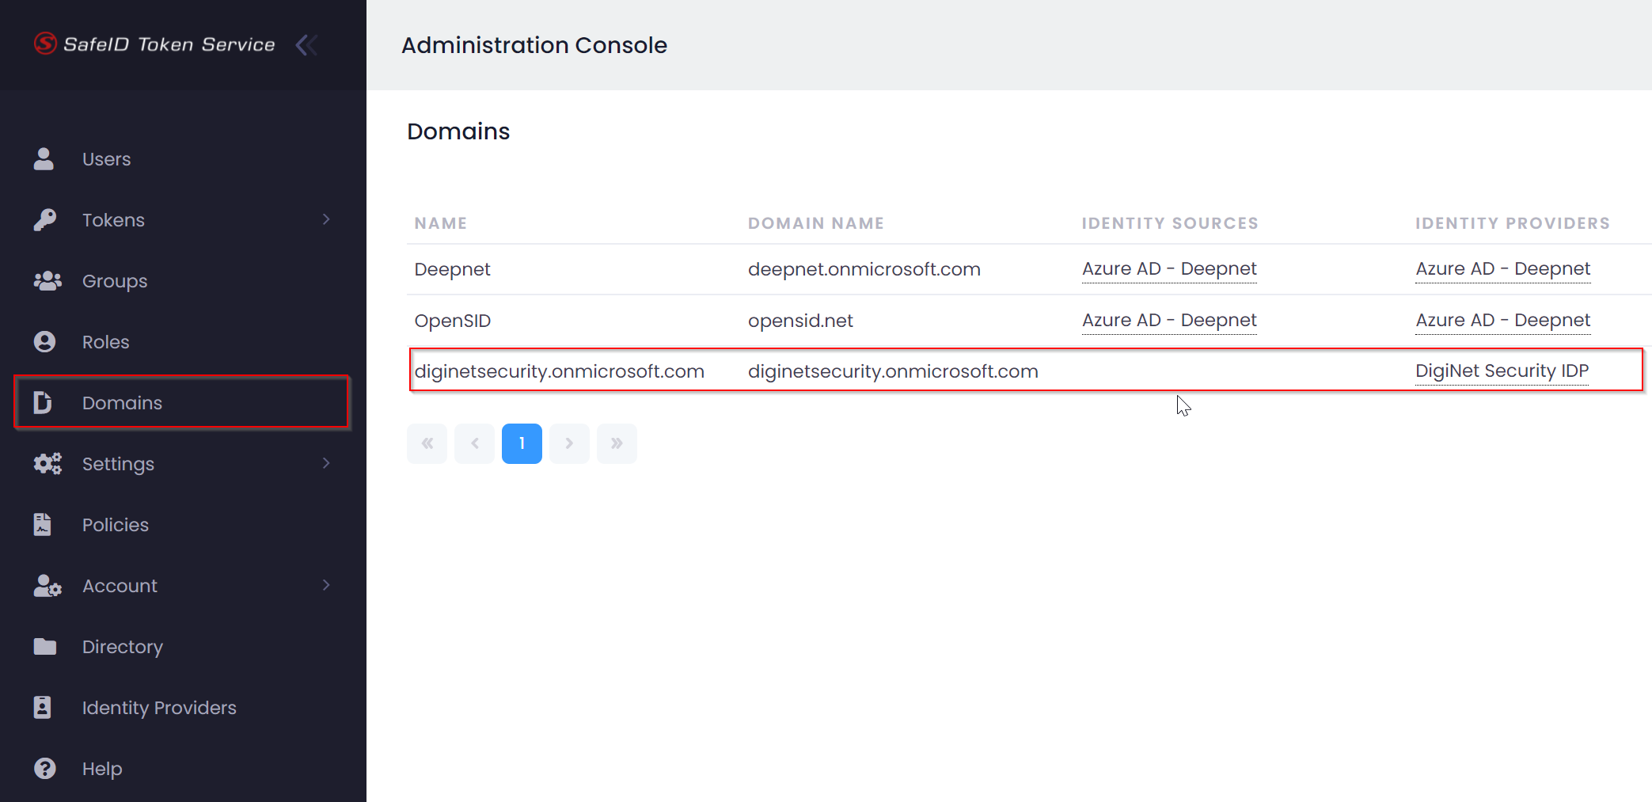1652x802 pixels.
Task: Collapse the sidebar with double-chevron icon
Action: 306,45
